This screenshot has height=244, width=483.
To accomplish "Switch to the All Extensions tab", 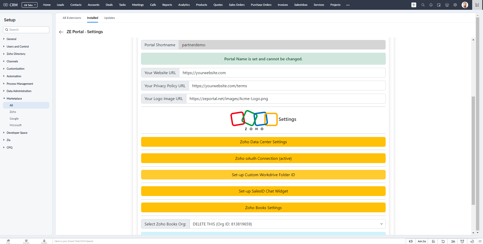I will click(x=72, y=18).
